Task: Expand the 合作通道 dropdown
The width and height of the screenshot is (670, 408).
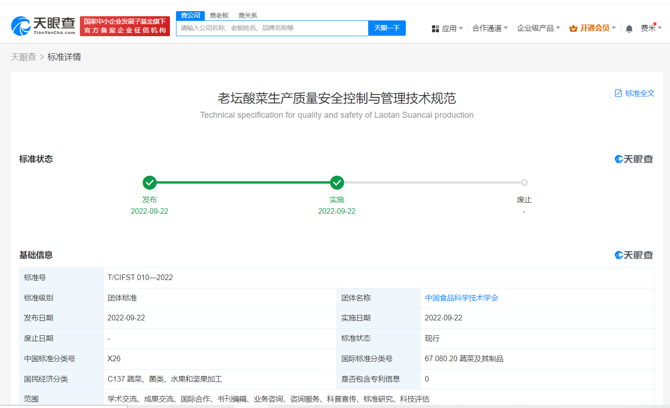Action: click(x=490, y=28)
